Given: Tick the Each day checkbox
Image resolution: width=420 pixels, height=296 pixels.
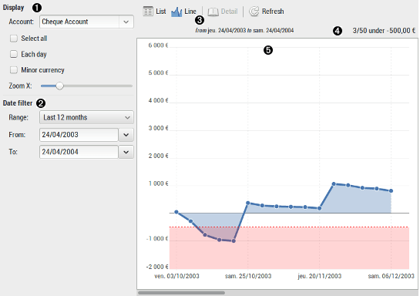Looking at the screenshot, I should pyautogui.click(x=14, y=54).
